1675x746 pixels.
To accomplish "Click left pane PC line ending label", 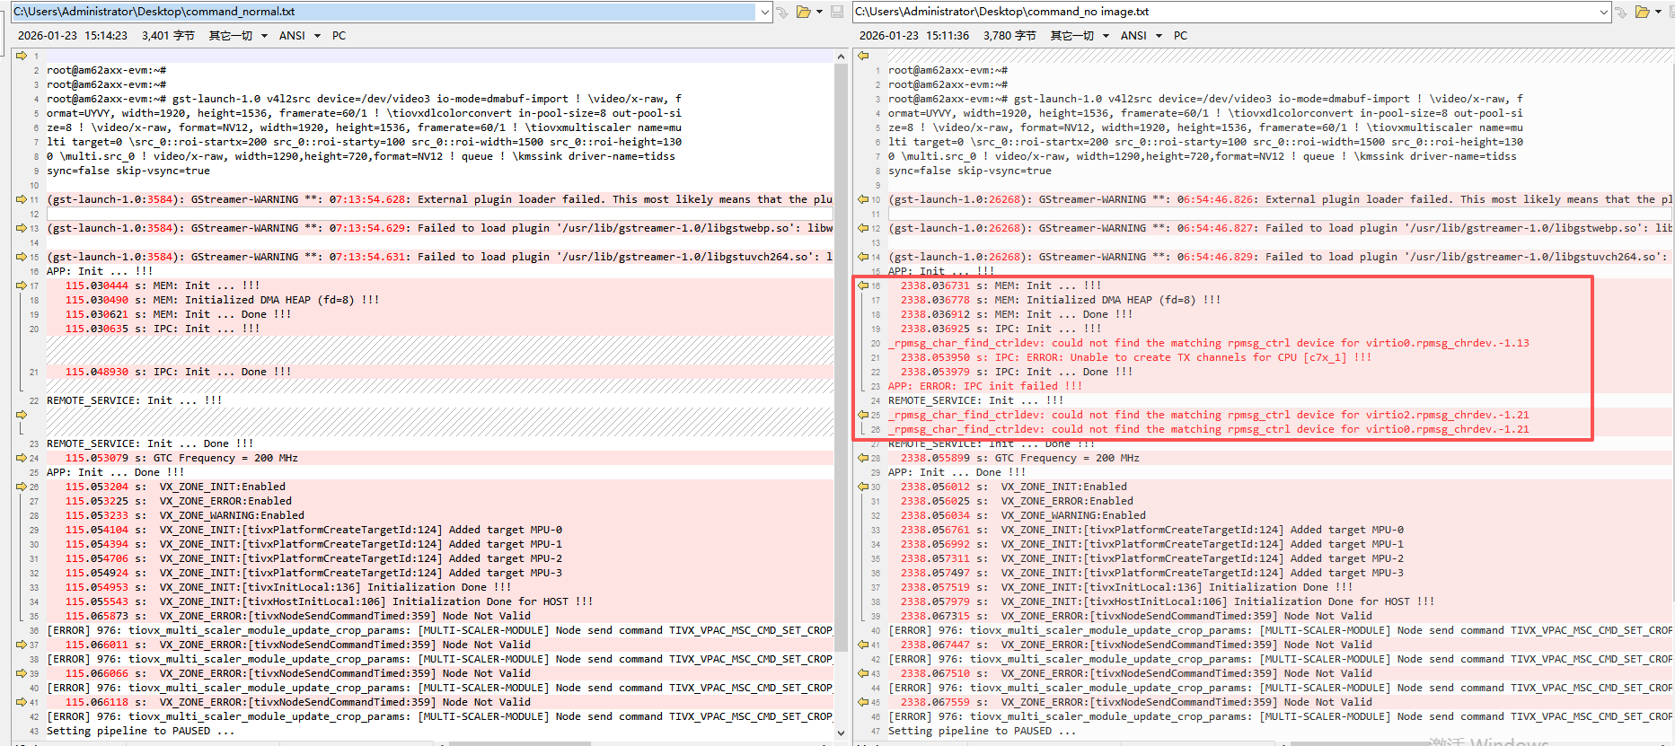I will (339, 36).
